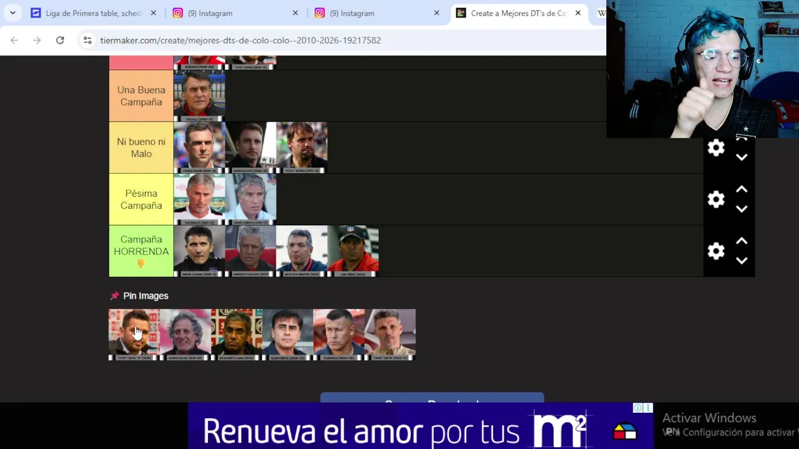Close the Create a Mejores DT's tab
This screenshot has height=449, width=799.
pyautogui.click(x=578, y=13)
